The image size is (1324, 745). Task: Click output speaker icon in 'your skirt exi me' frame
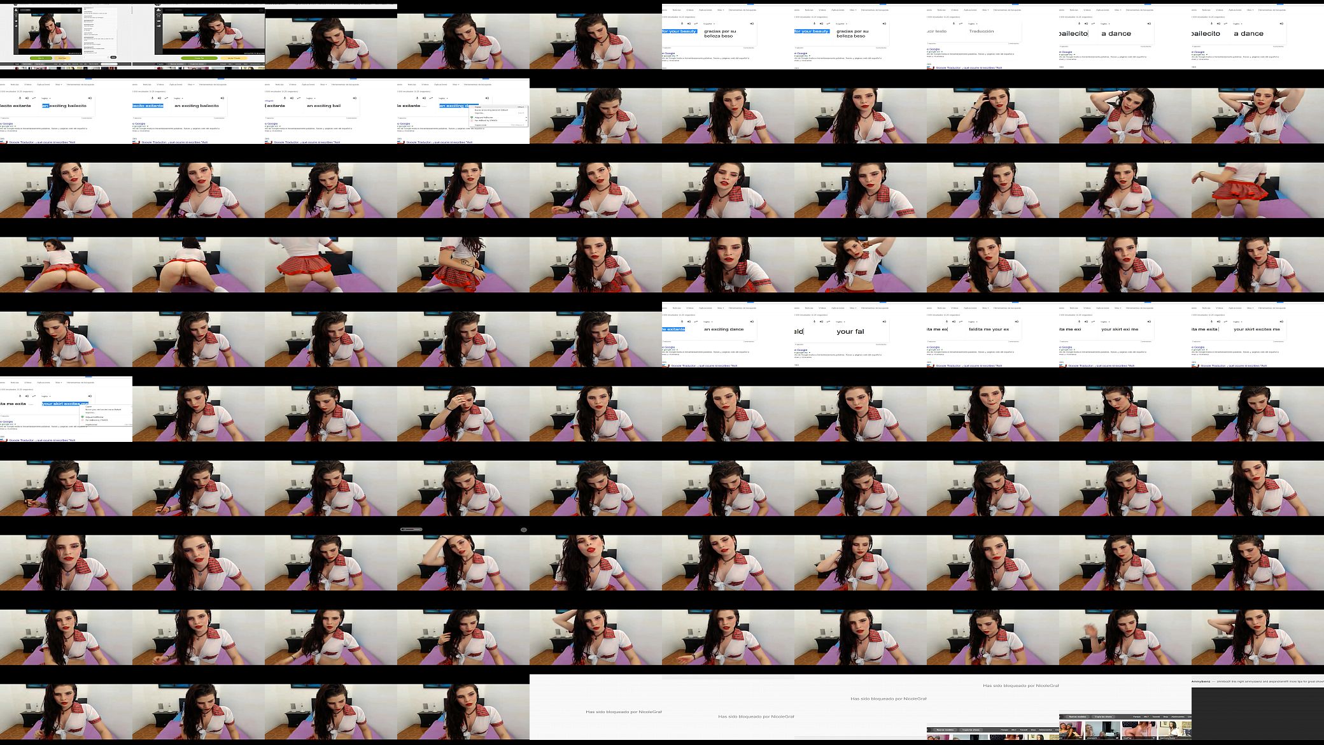pyautogui.click(x=1149, y=322)
